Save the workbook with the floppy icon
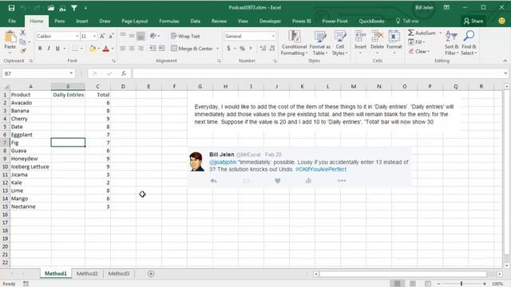Image resolution: width=511 pixels, height=287 pixels. tap(11, 8)
